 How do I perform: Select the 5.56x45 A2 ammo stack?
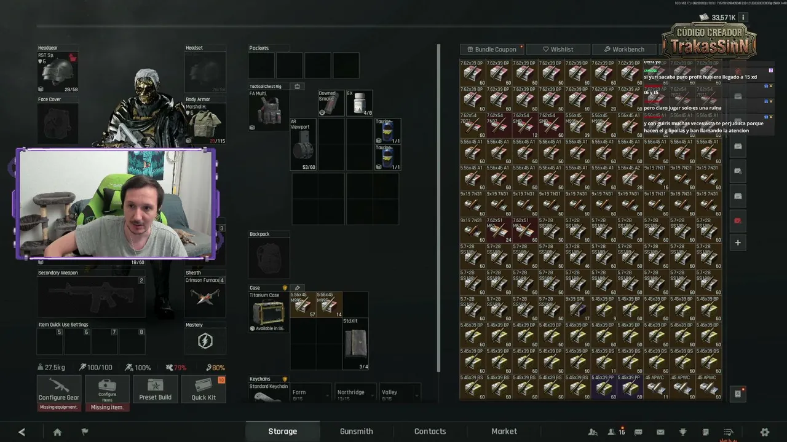630,177
